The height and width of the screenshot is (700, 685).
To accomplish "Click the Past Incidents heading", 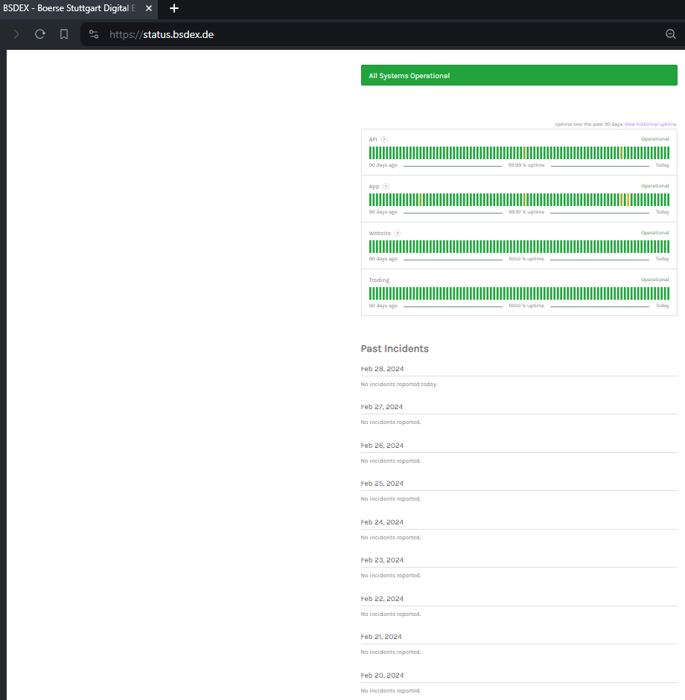I will (x=395, y=348).
